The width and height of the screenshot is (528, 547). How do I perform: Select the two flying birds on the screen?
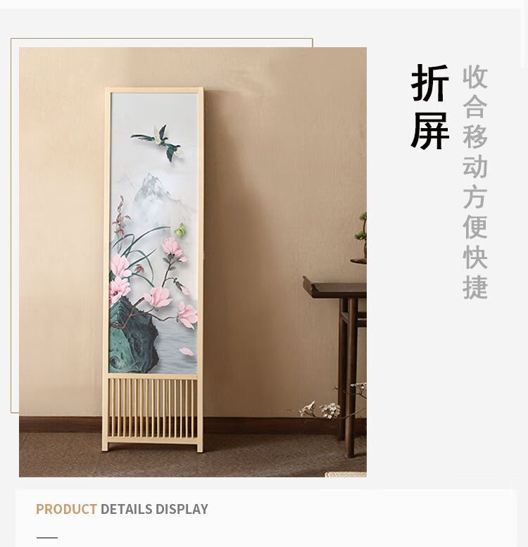pos(158,143)
